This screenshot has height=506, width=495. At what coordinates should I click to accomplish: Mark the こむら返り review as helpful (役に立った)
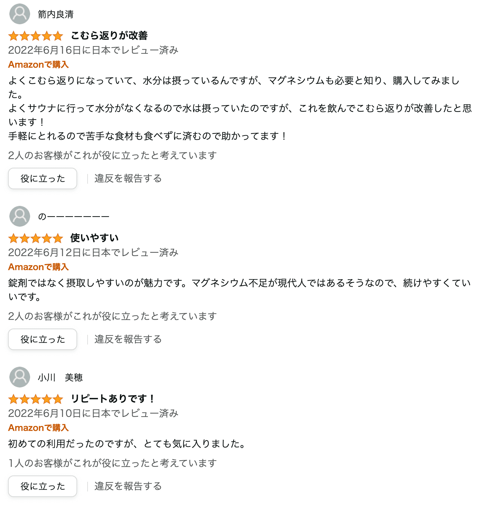click(43, 178)
